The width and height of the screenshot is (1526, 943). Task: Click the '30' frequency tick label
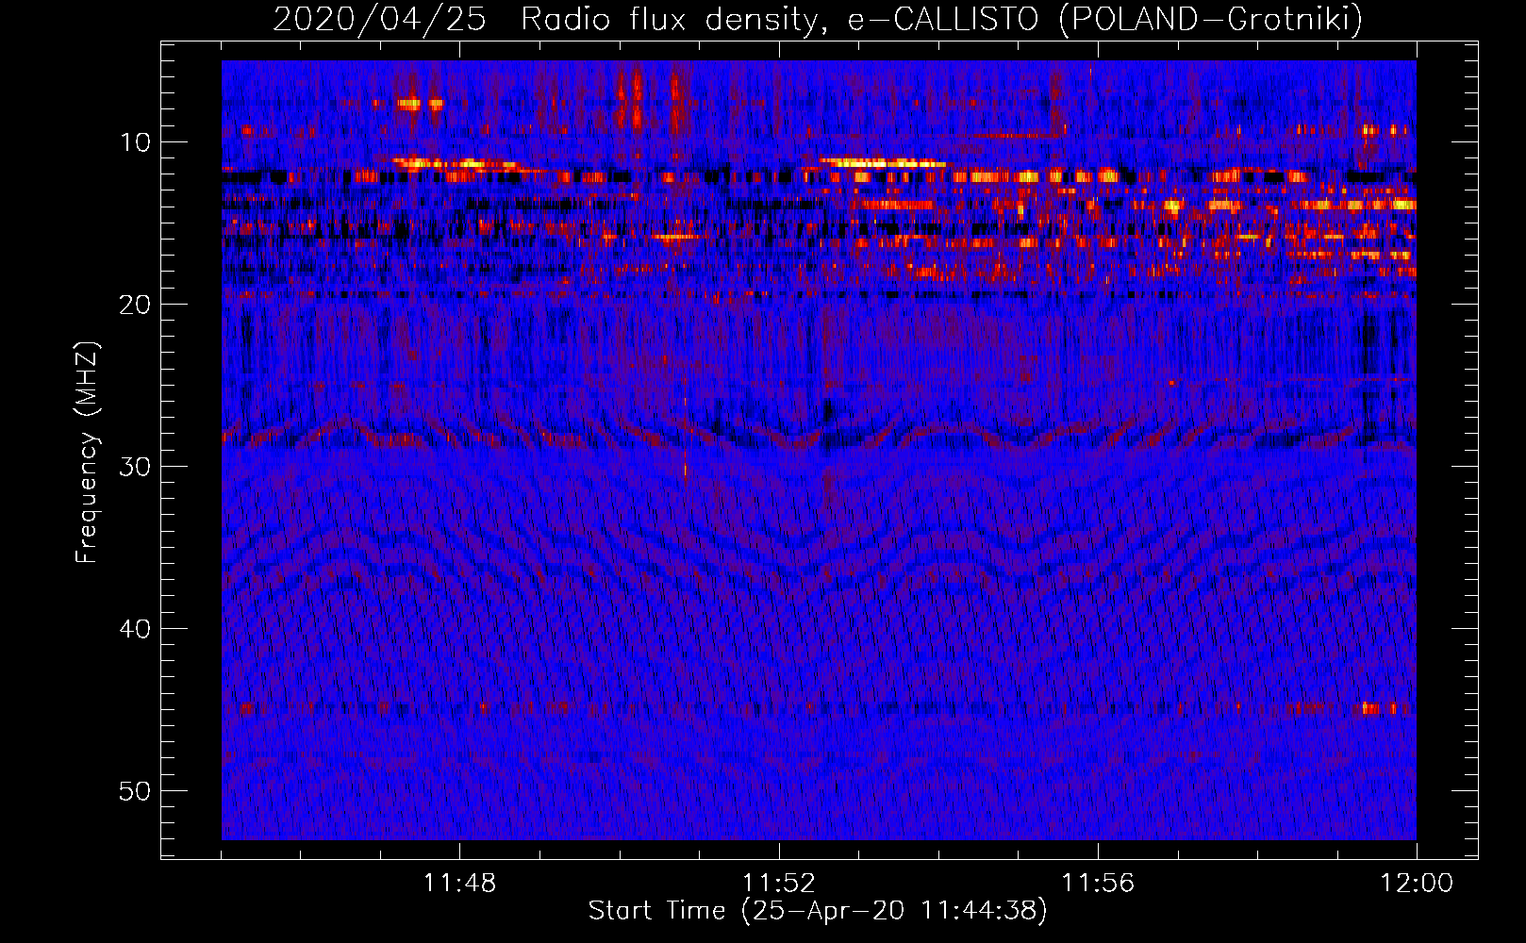(x=136, y=467)
